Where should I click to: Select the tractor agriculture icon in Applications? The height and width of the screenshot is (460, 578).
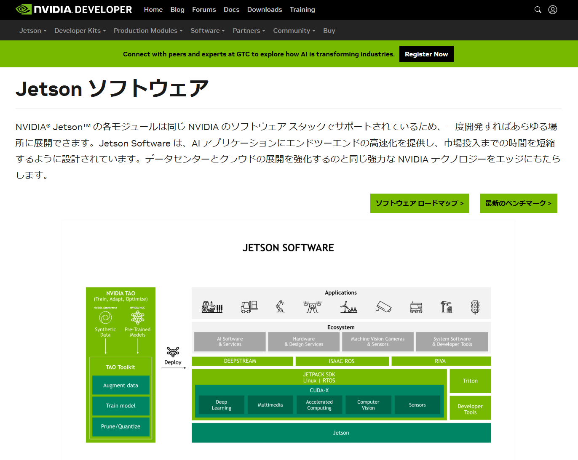(212, 307)
